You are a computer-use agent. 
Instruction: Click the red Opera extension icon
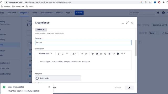(x=159, y=2)
